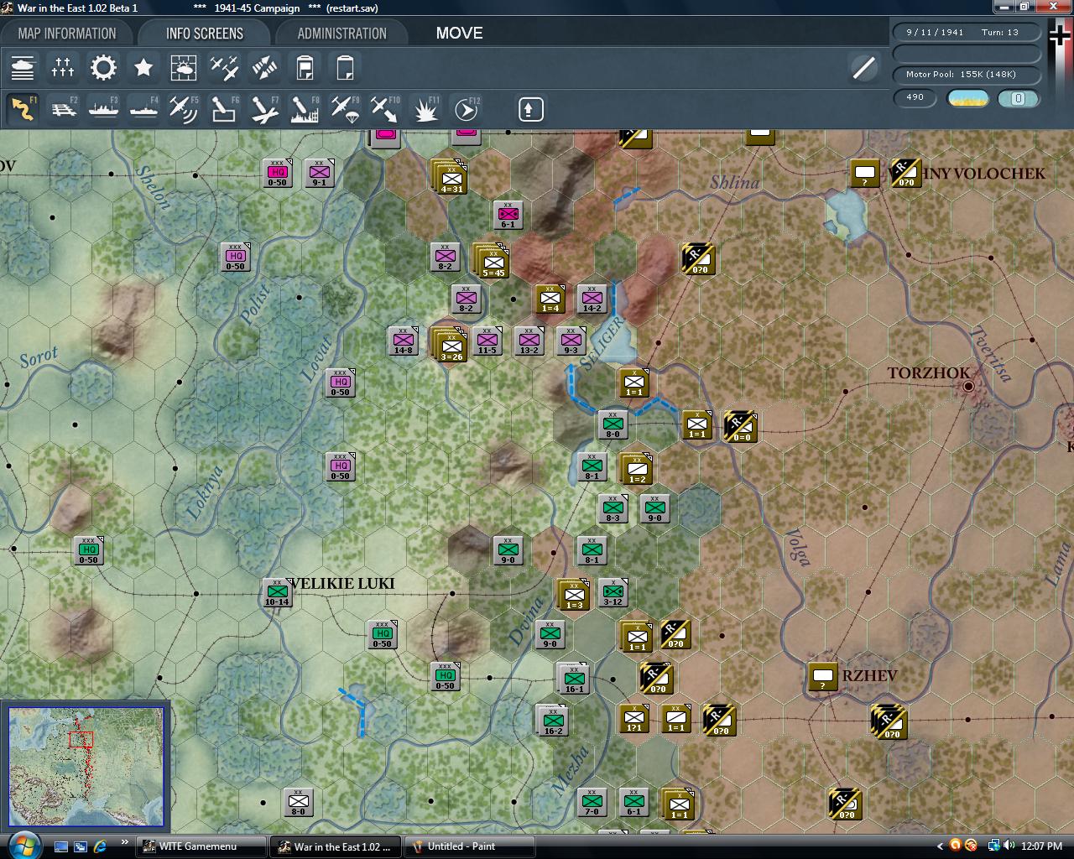Open the blank document log icon
Viewport: 1074px width, 859px height.
(345, 67)
